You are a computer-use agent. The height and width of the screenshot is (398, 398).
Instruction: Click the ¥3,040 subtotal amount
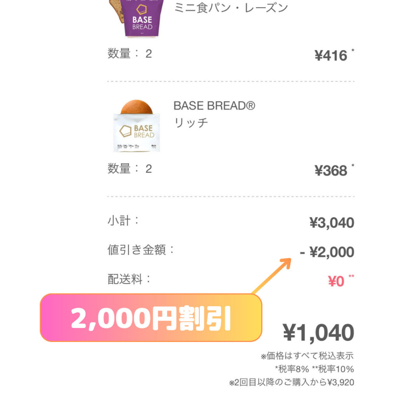(x=332, y=223)
